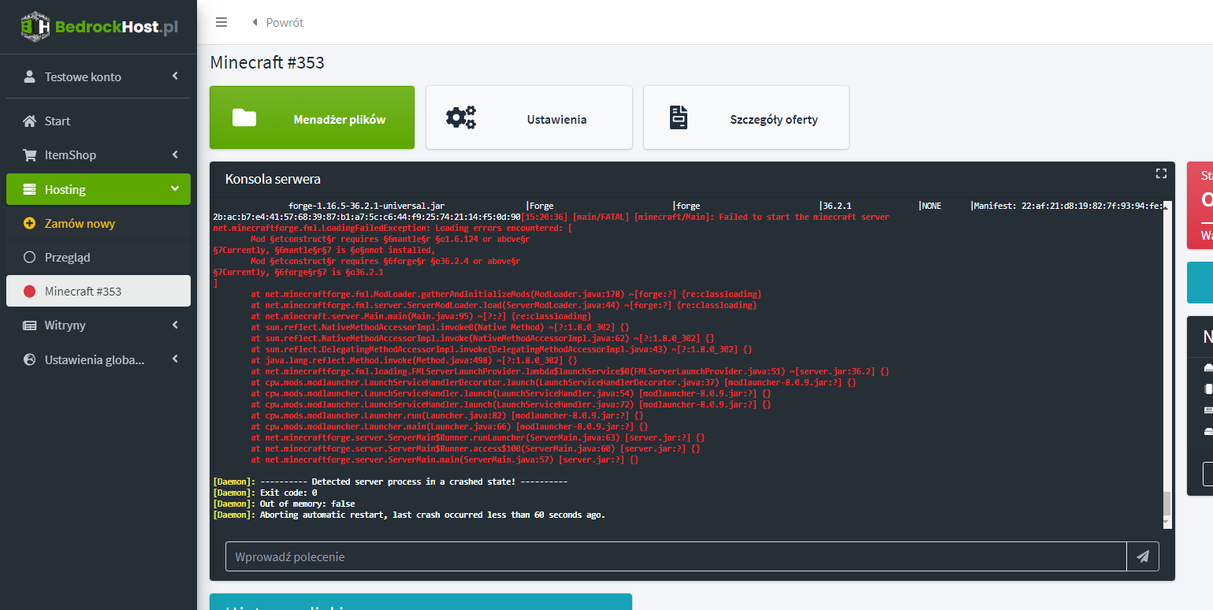Click the folder icon on Menadżer plików
Screen dimensions: 1213x610
[244, 117]
